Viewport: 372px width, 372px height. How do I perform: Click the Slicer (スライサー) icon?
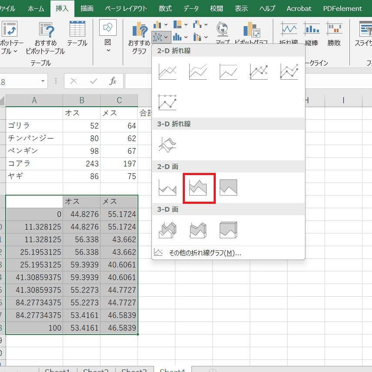coord(363,34)
